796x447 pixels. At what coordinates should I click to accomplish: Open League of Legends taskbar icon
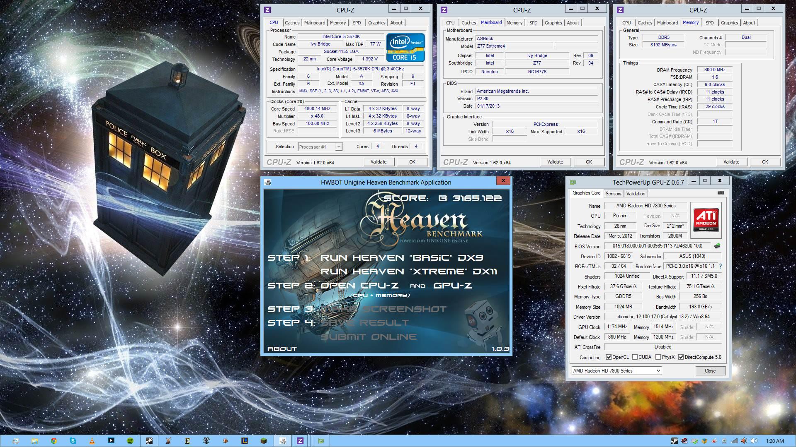tap(245, 441)
